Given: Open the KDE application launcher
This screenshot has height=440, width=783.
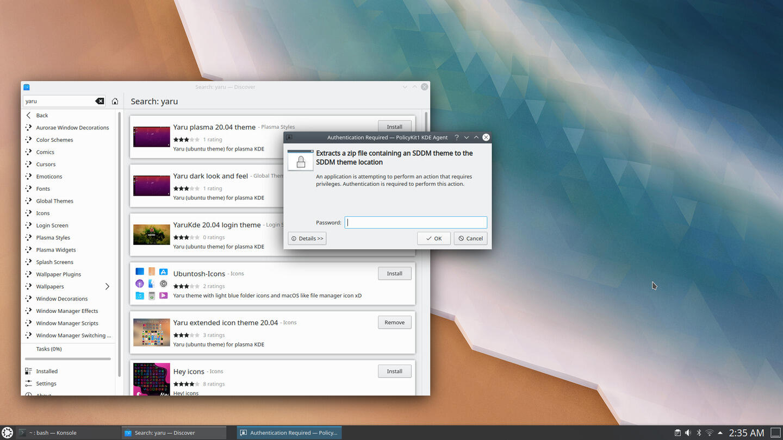Looking at the screenshot, I should [x=8, y=433].
